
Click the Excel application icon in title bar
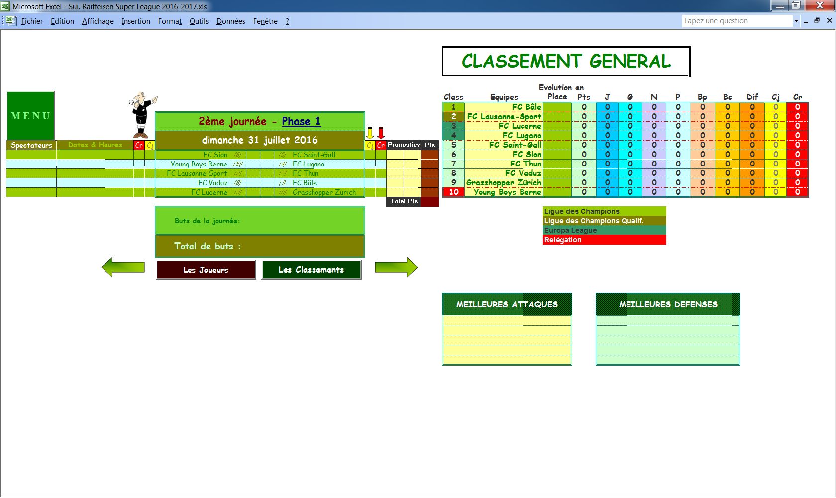tap(5, 6)
